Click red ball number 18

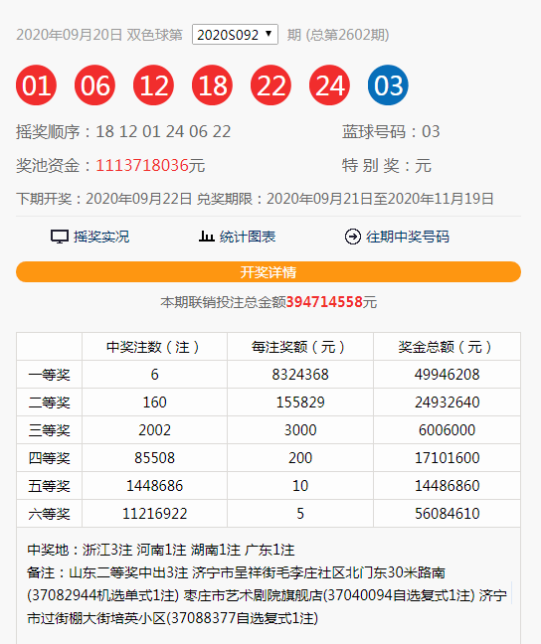pyautogui.click(x=212, y=85)
